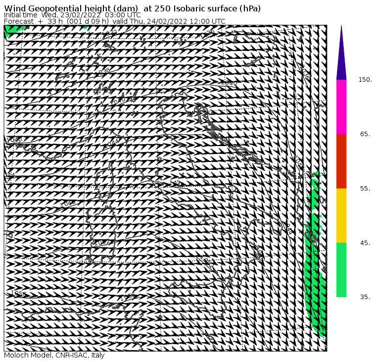Click the yellow segment of the color scale
The height and width of the screenshot is (362, 376).
[x=341, y=215]
